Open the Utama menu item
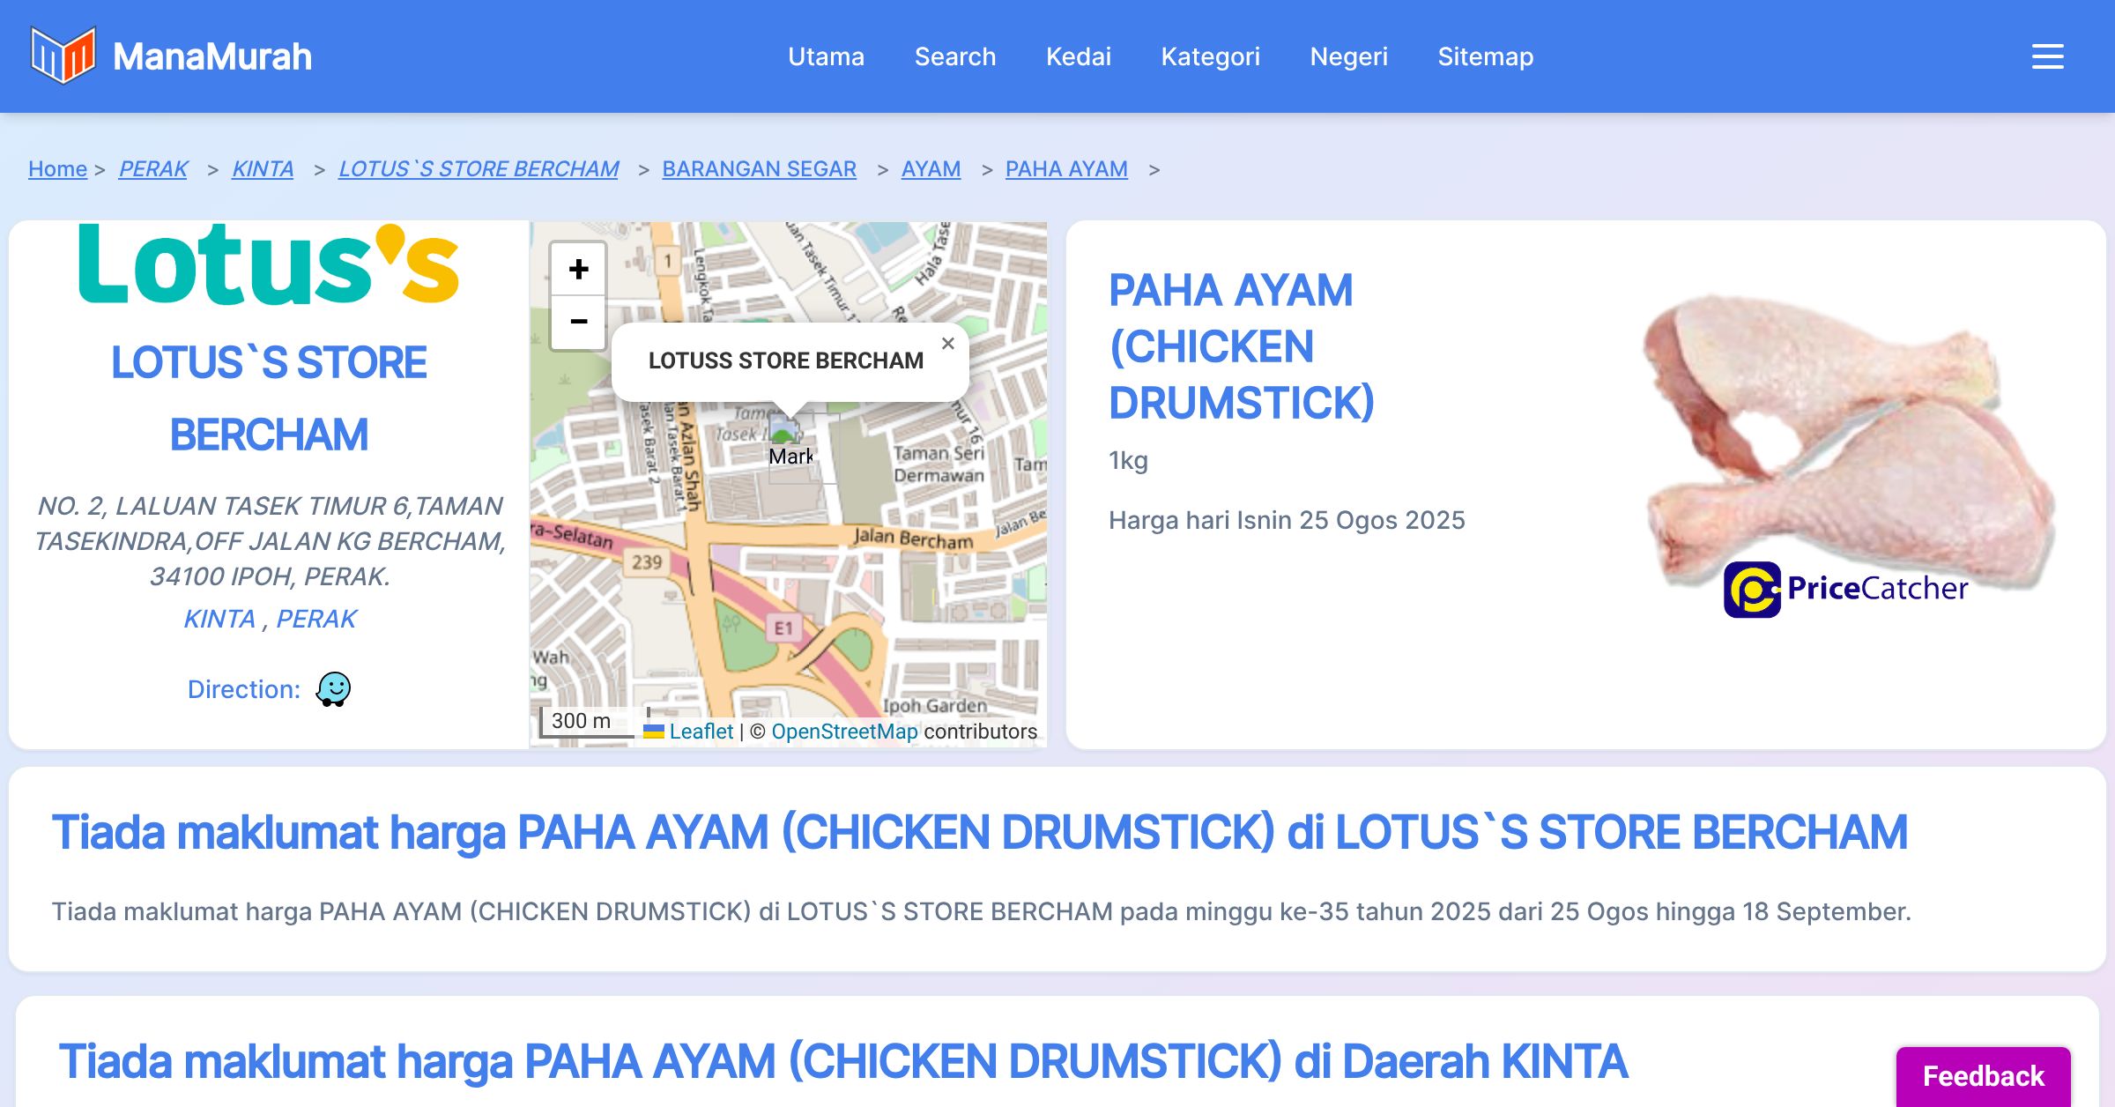The height and width of the screenshot is (1107, 2115). [x=826, y=56]
